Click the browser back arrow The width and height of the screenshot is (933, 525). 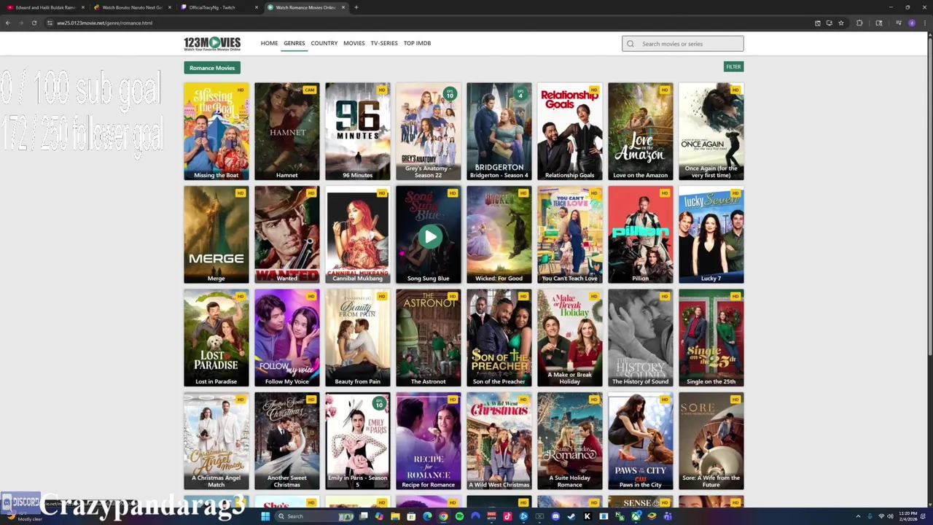tap(7, 23)
